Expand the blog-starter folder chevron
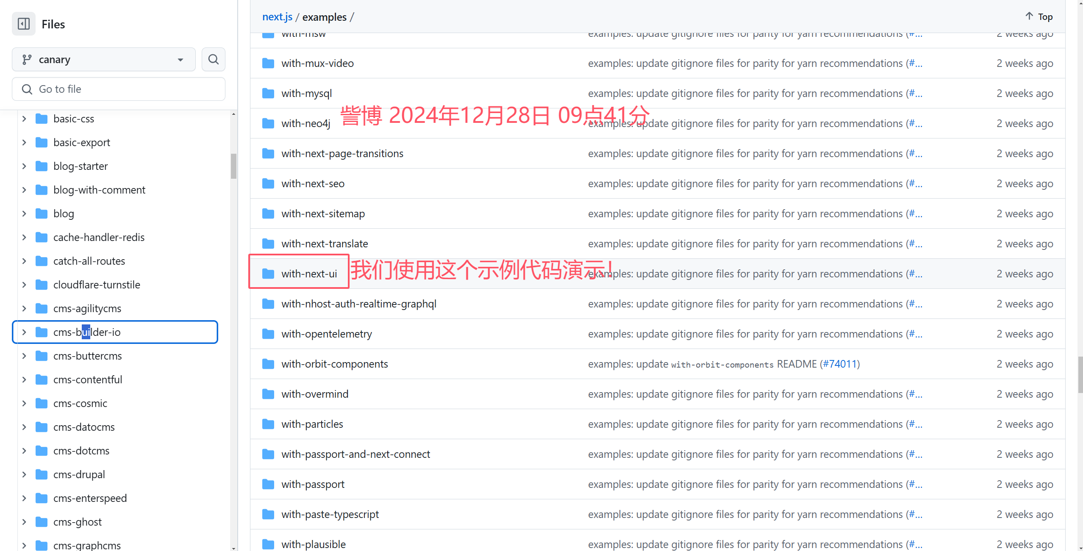Screen dimensions: 1083x551 coord(24,166)
